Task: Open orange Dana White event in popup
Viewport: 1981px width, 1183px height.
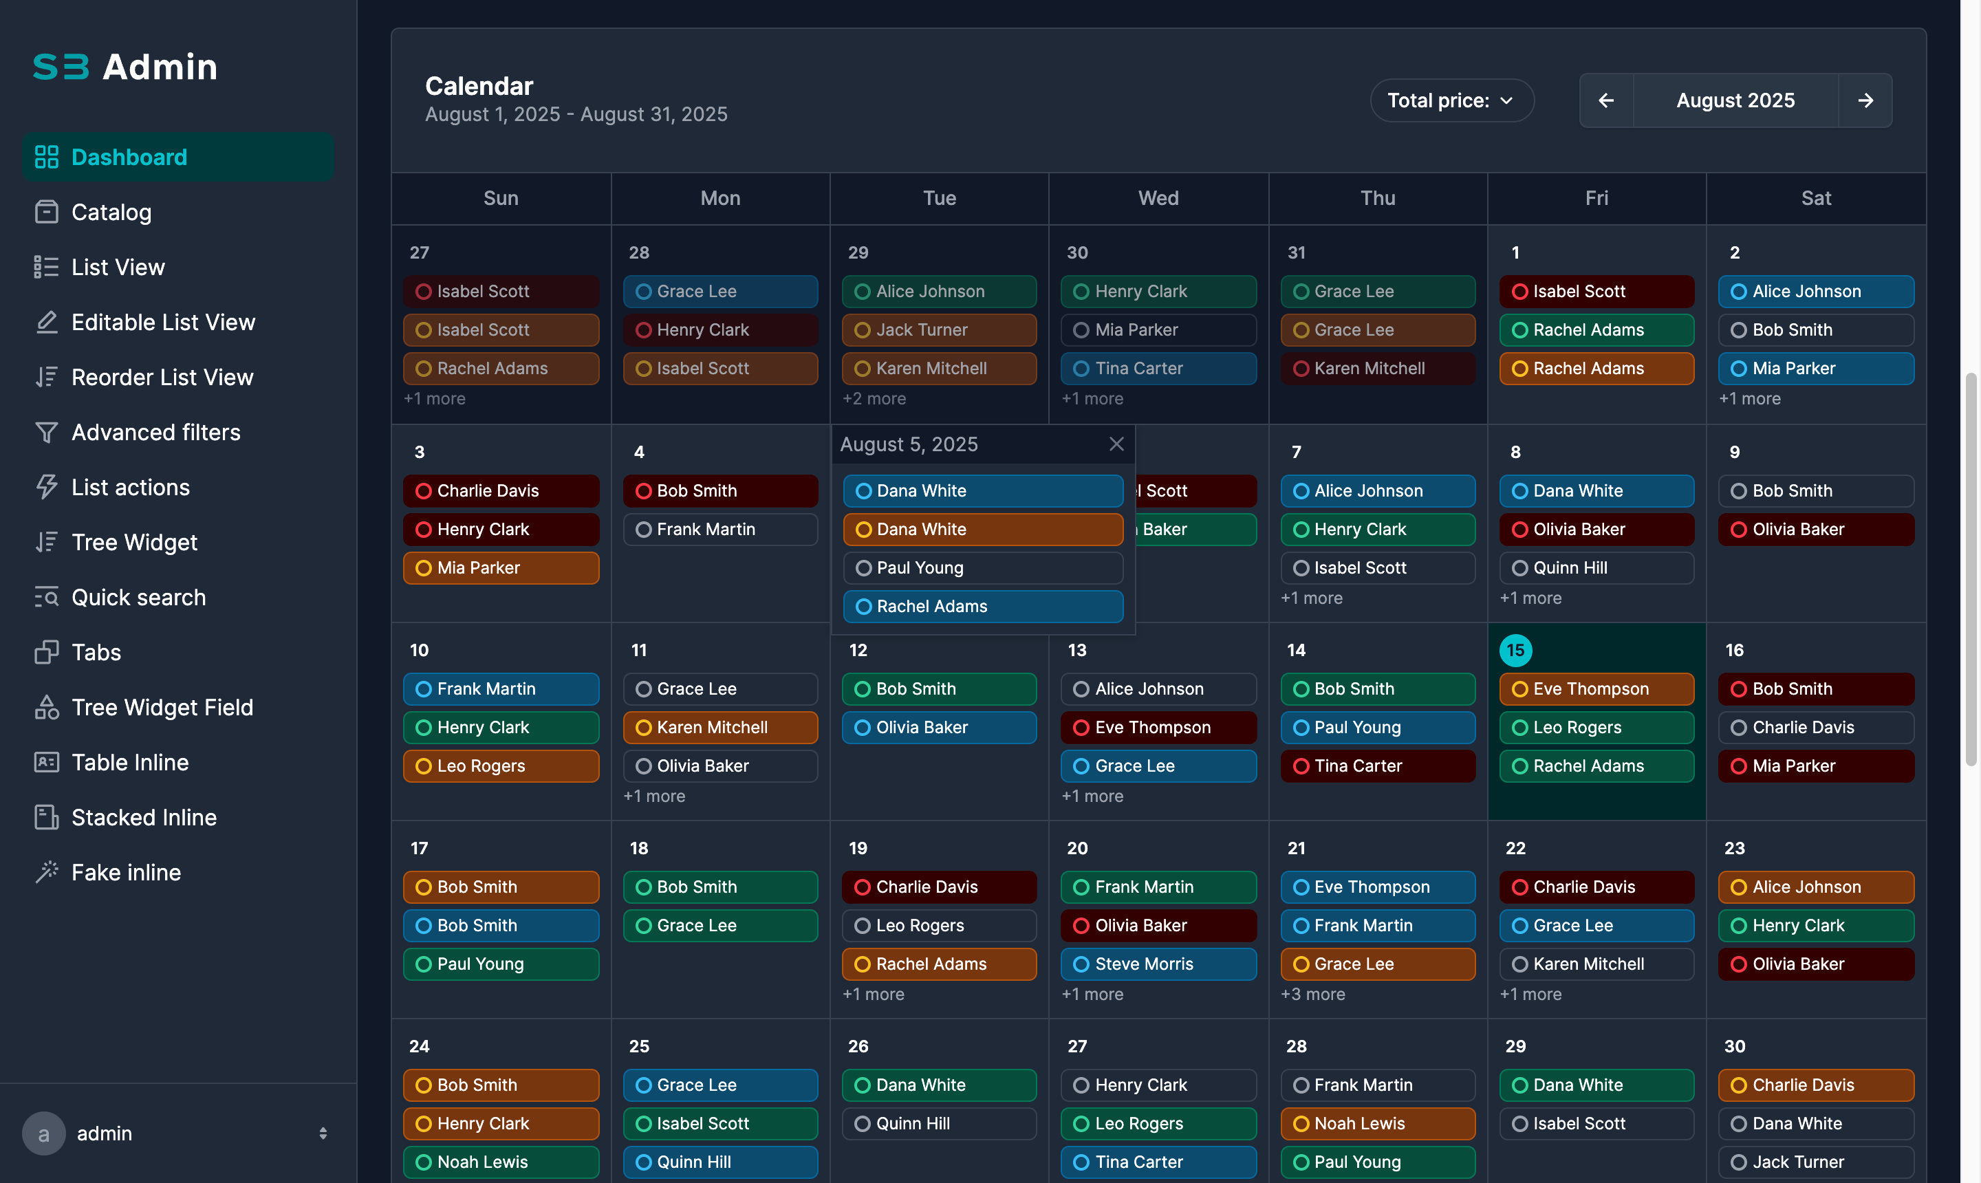Action: click(x=983, y=530)
